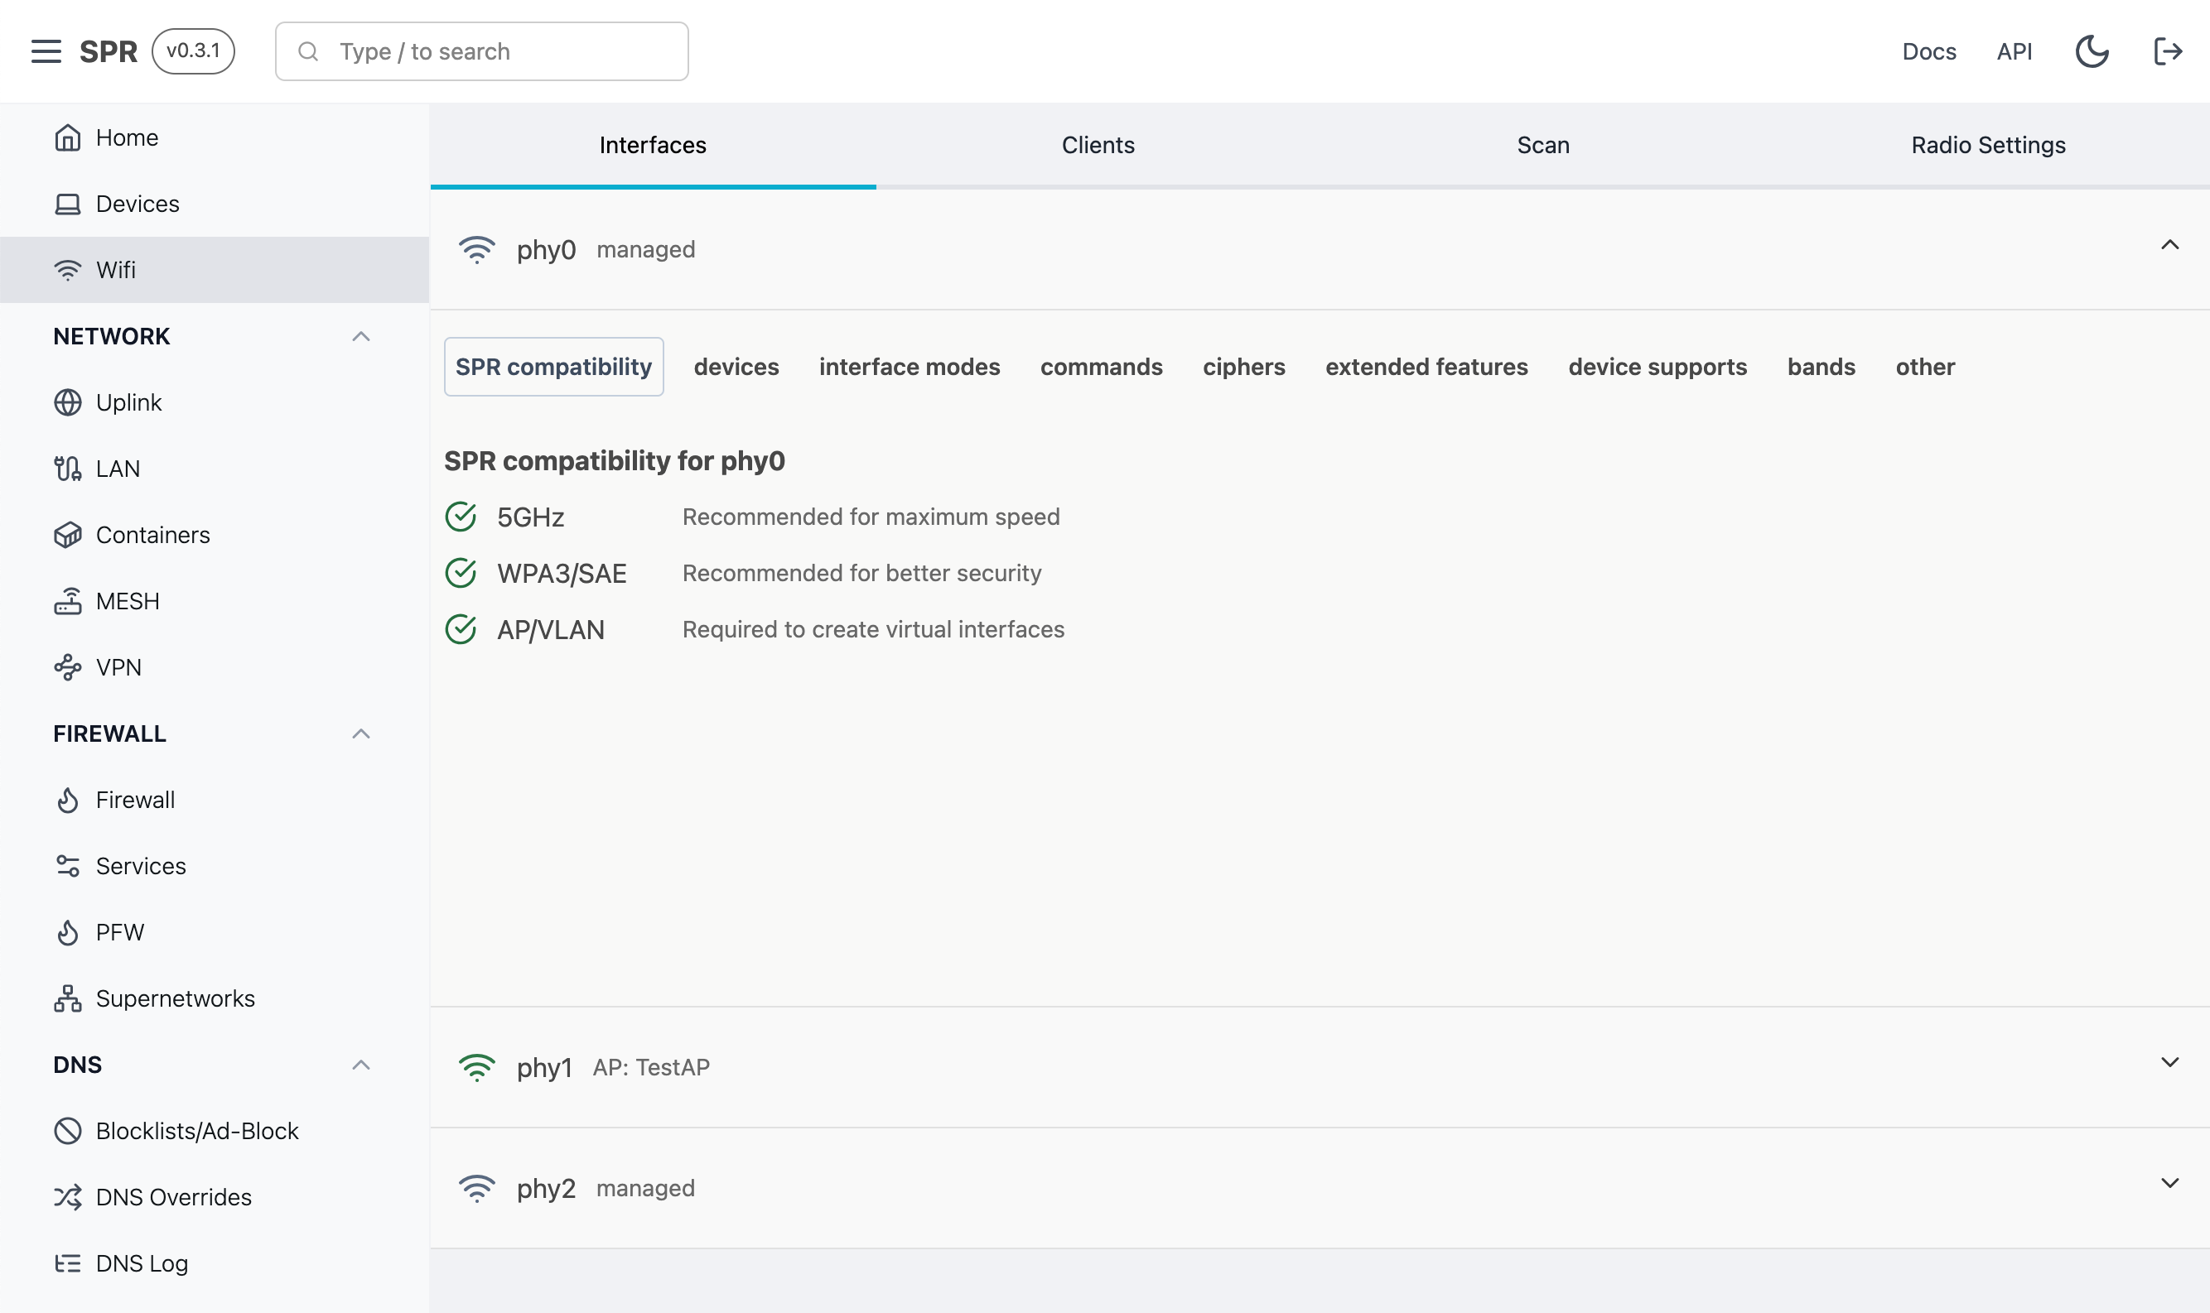This screenshot has width=2210, height=1313.
Task: Select the bands sub-tab
Action: coord(1821,368)
